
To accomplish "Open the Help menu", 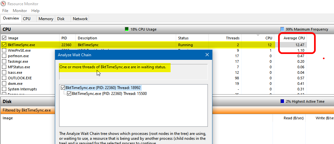I will pyautogui.click(x=35, y=11).
